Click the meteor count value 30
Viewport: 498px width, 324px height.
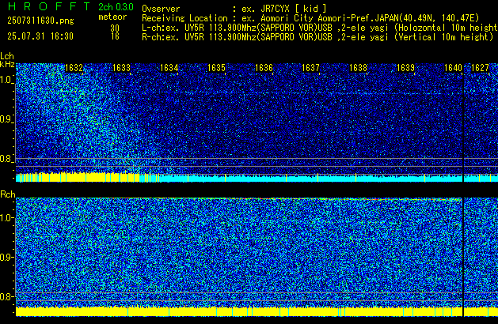click(115, 28)
